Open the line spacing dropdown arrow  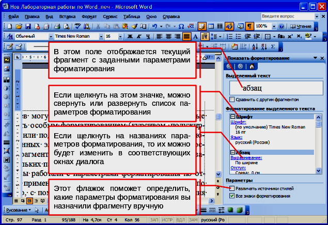click(220, 37)
